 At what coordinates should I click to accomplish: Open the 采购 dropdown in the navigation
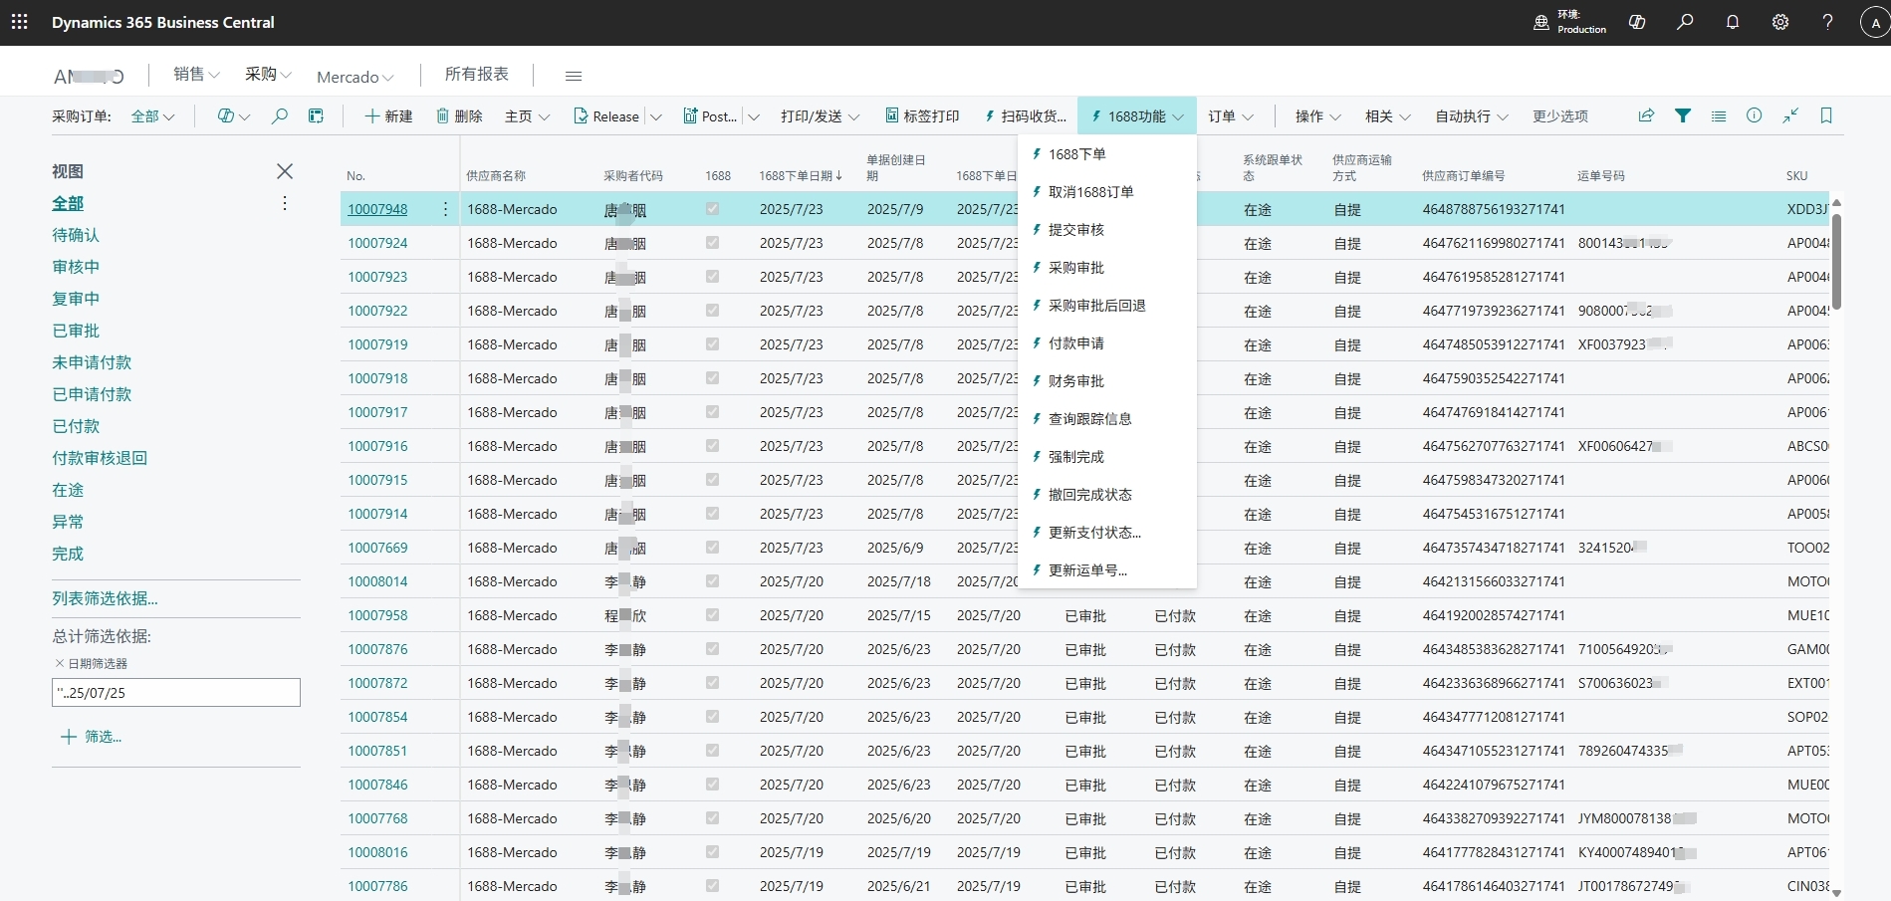coord(266,74)
